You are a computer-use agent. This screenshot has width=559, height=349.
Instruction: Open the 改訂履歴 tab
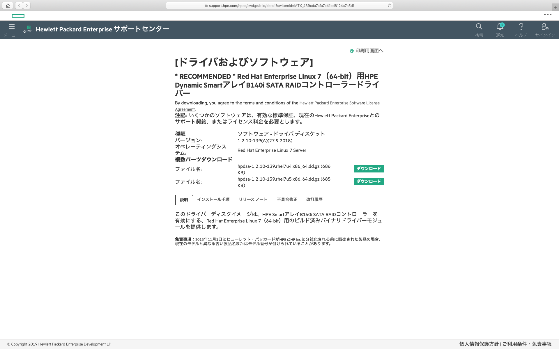pyautogui.click(x=314, y=200)
